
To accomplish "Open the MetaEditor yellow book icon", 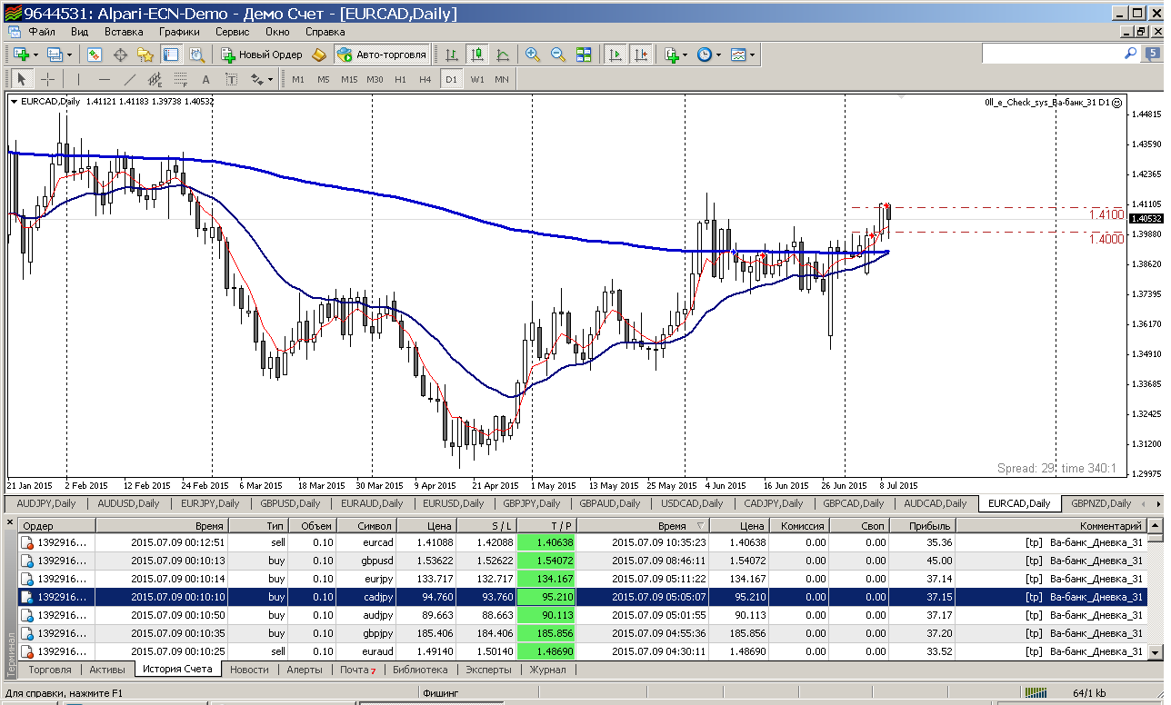I will pyautogui.click(x=319, y=55).
